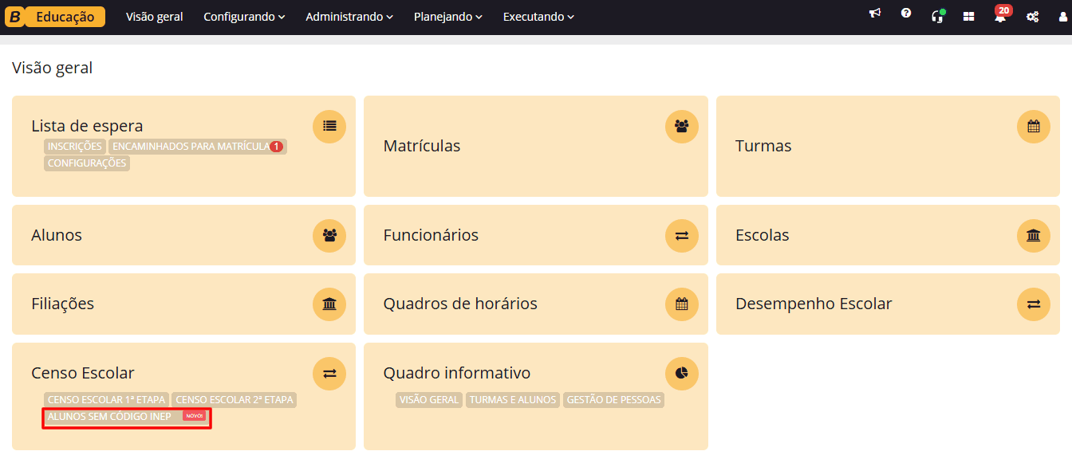Viewport: 1072px width, 455px height.
Task: Click the calendar icon on Turmas card
Action: tap(1034, 126)
